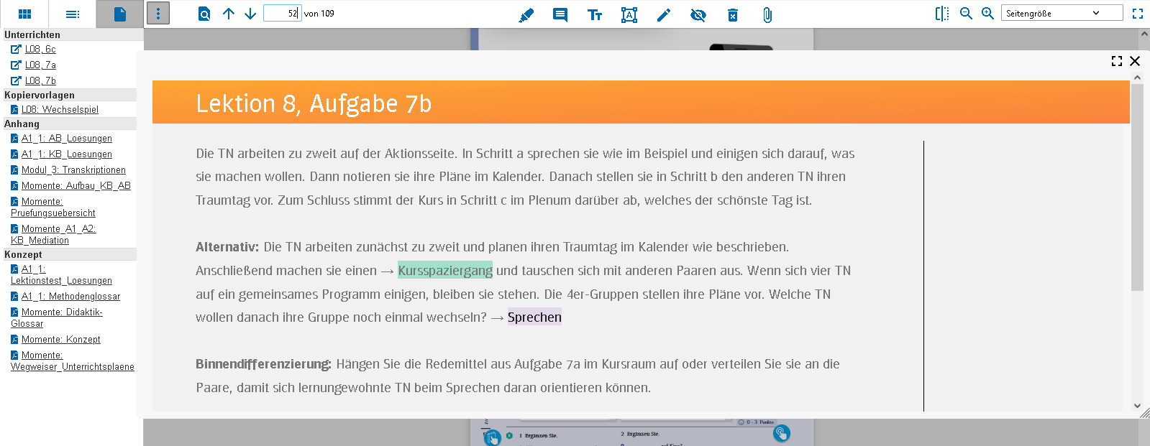
Task: Click the page number input field
Action: tap(282, 13)
